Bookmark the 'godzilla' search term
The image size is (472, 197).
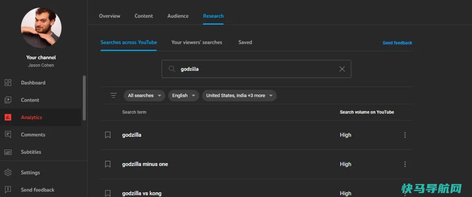coord(108,135)
